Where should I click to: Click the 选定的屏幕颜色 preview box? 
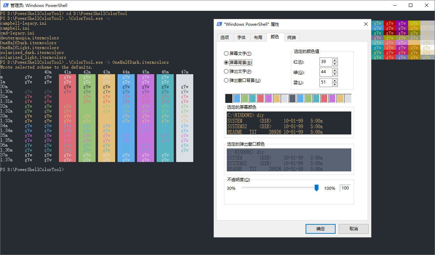pos(289,123)
